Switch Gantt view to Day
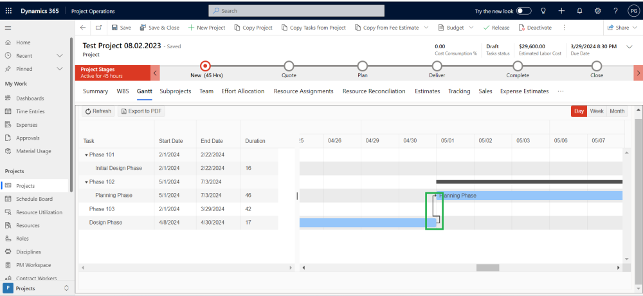The image size is (643, 296). coord(579,111)
